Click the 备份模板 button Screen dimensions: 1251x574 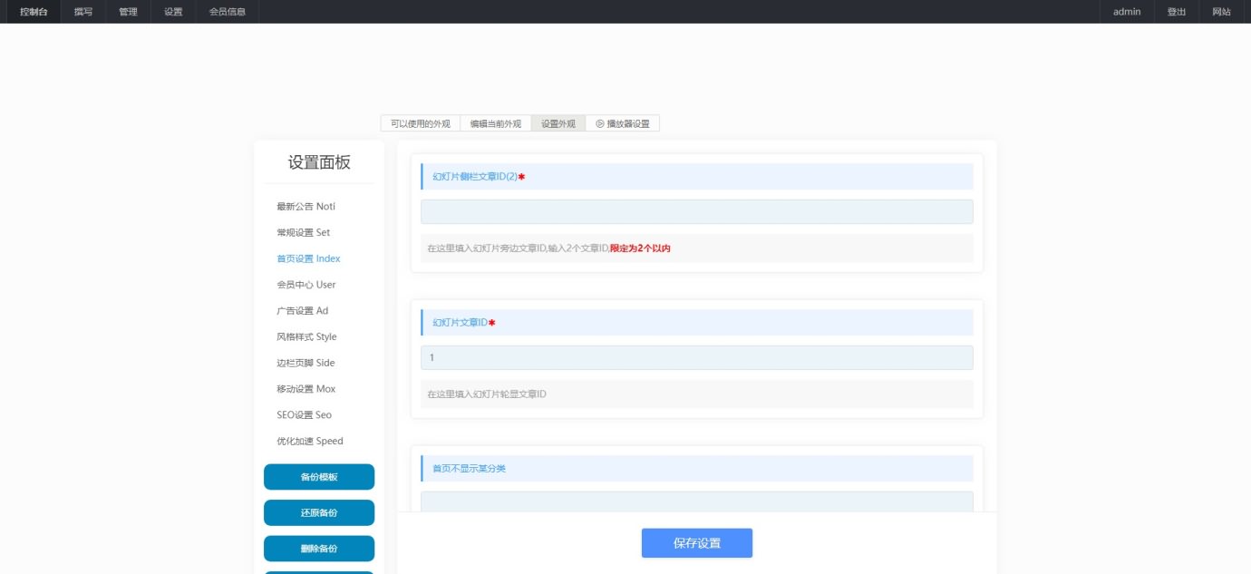(319, 477)
